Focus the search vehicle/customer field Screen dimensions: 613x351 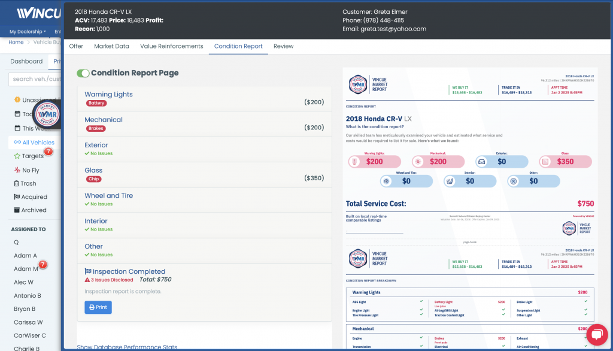tap(35, 79)
